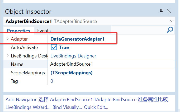This screenshot has width=180, height=112.
Task: Click the Add Navigator link
Action: 21,100
